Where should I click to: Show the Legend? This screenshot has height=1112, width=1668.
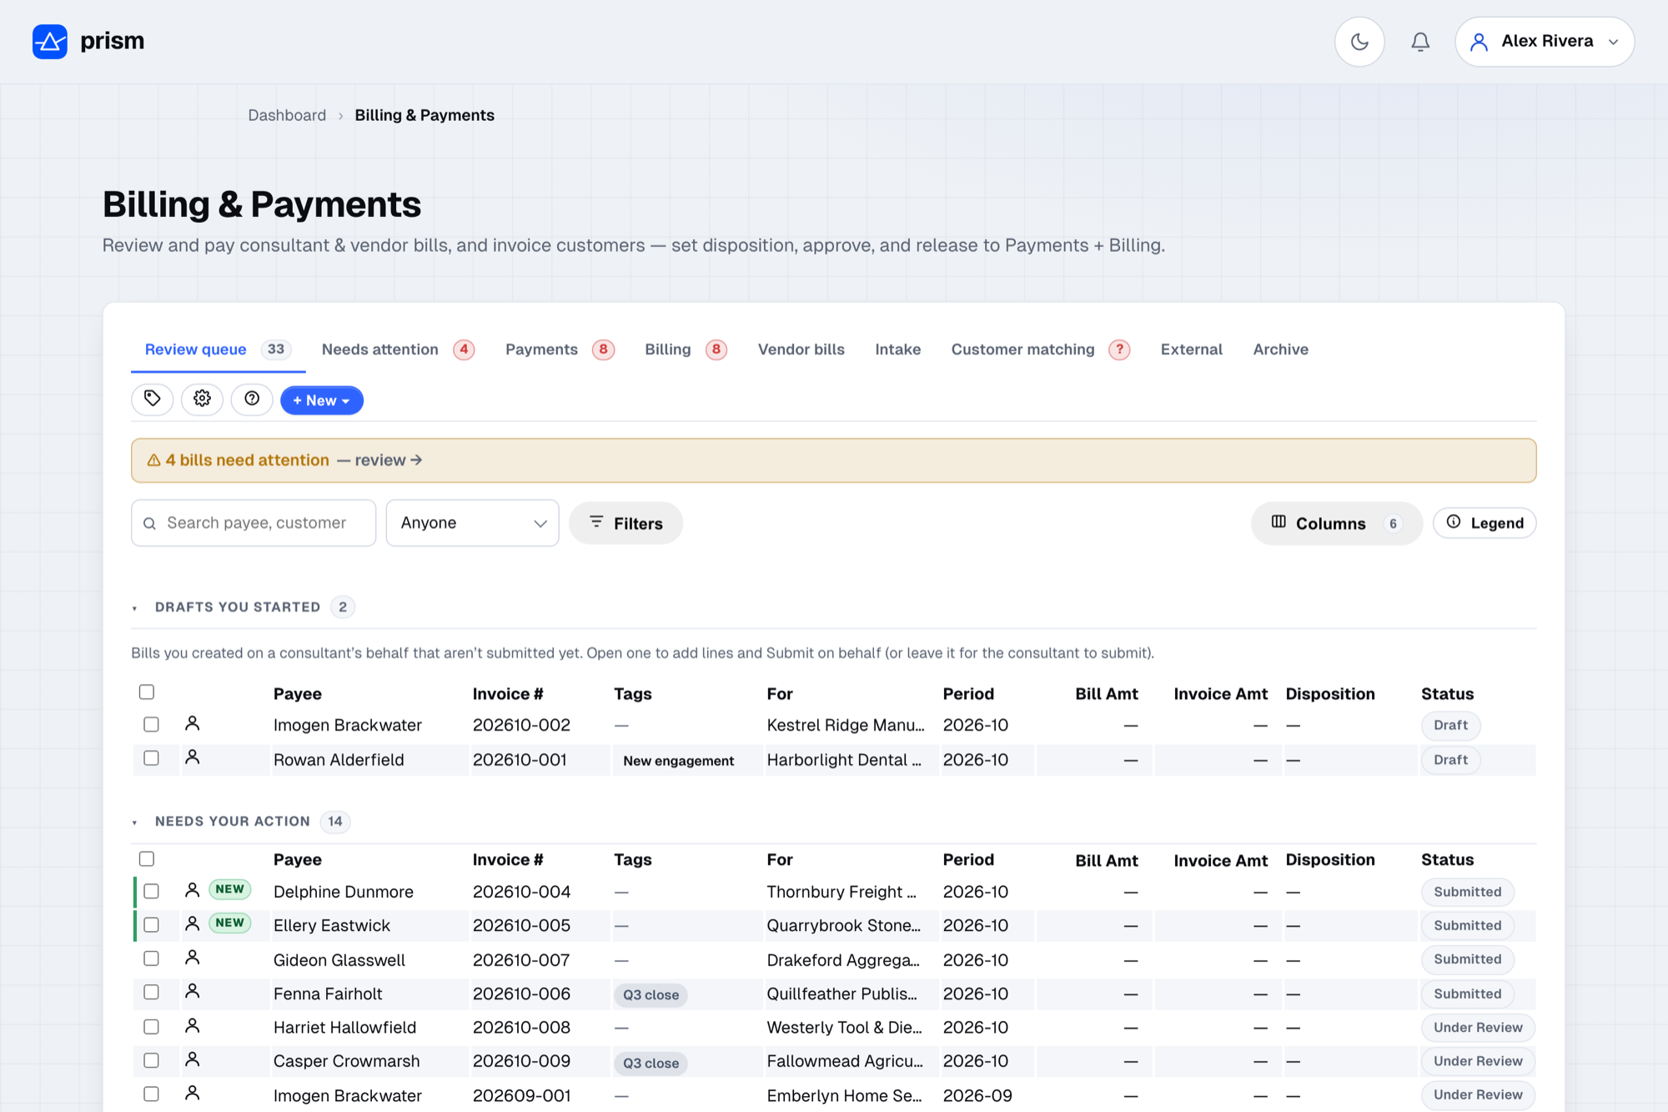pos(1485,523)
